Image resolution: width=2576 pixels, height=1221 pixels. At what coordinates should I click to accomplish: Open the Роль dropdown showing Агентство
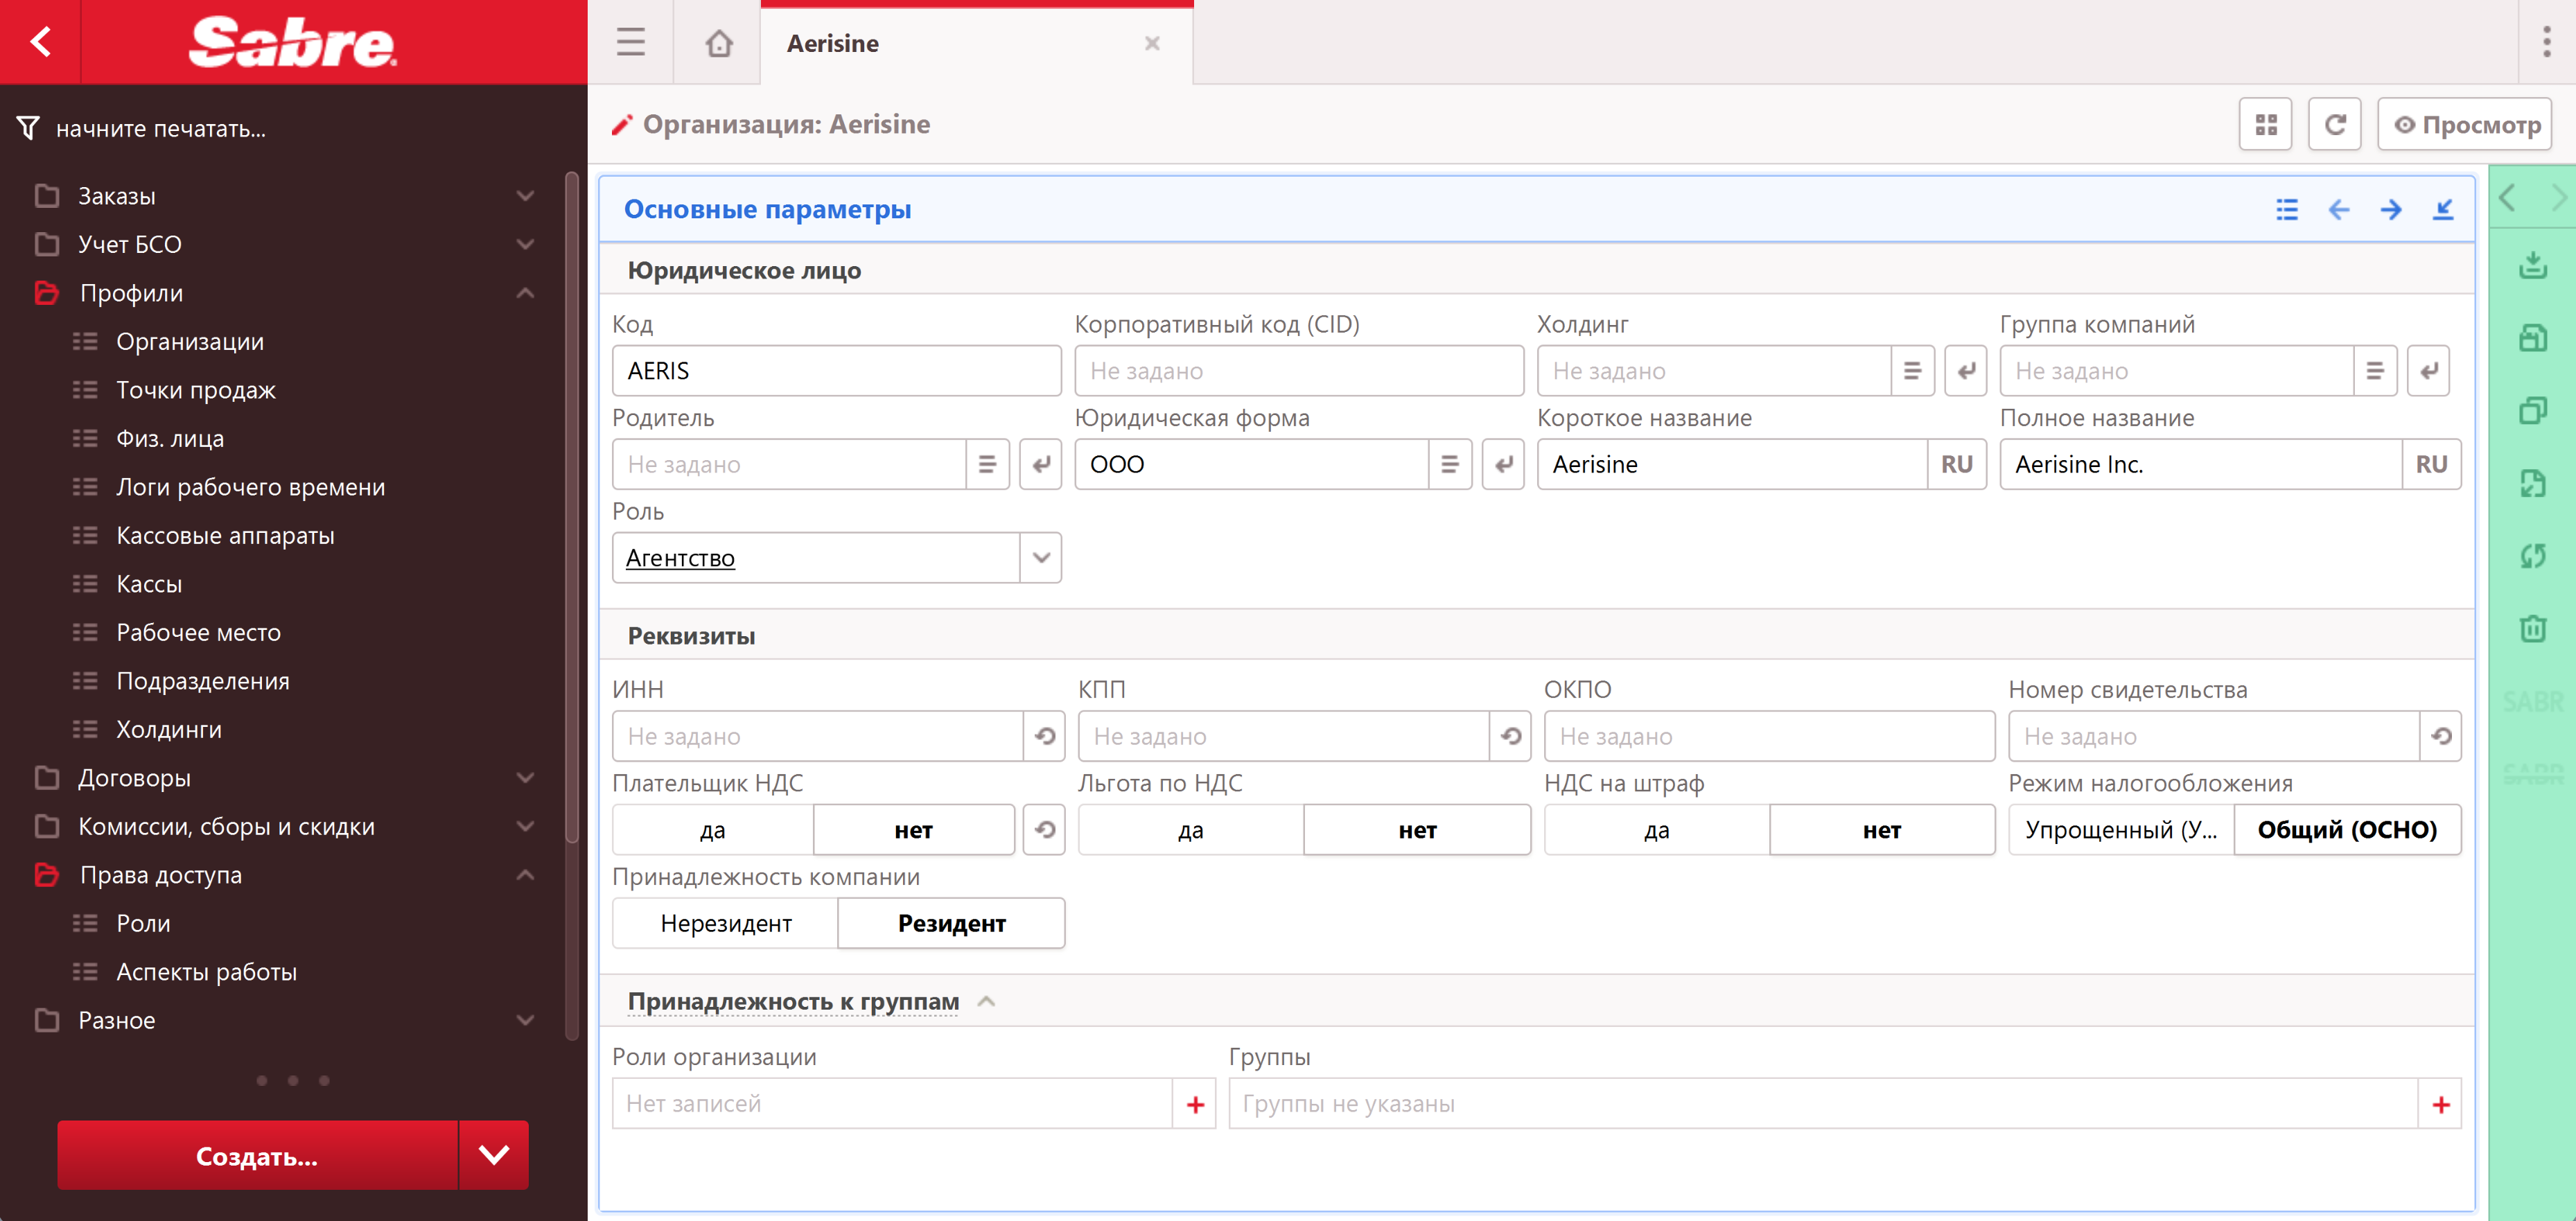(x=1040, y=558)
